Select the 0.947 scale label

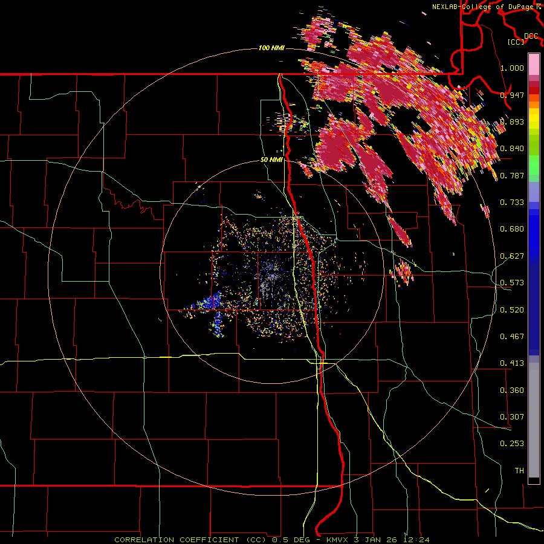pyautogui.click(x=512, y=95)
